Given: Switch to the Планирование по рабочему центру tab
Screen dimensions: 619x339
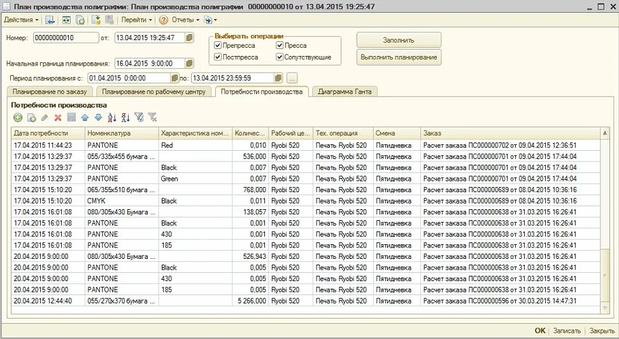Looking at the screenshot, I should click(153, 92).
